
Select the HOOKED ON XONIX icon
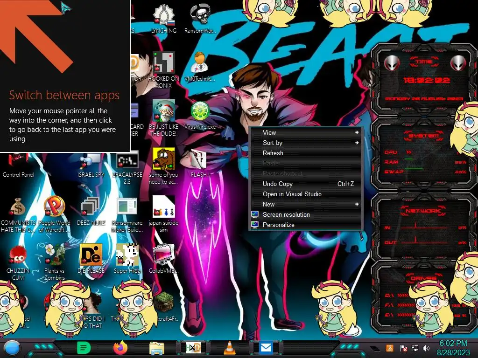(x=164, y=70)
